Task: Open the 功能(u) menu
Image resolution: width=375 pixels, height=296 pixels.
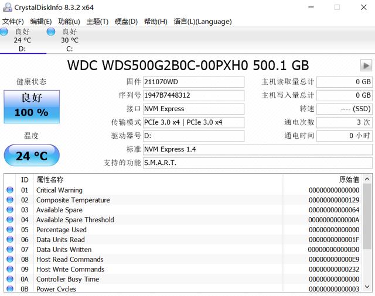Action: point(69,22)
